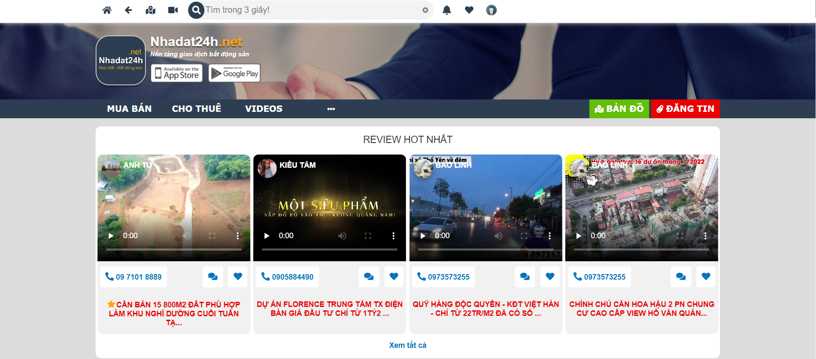Click the back arrow icon

pyautogui.click(x=128, y=10)
